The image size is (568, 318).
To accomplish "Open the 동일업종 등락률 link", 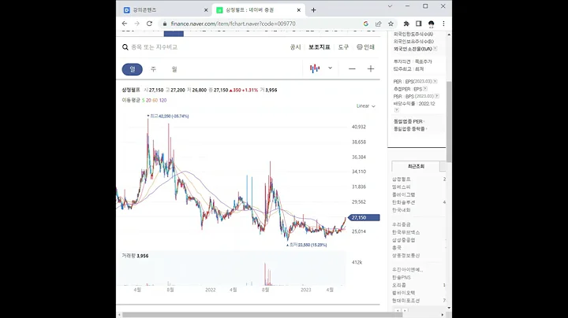I will pos(410,128).
